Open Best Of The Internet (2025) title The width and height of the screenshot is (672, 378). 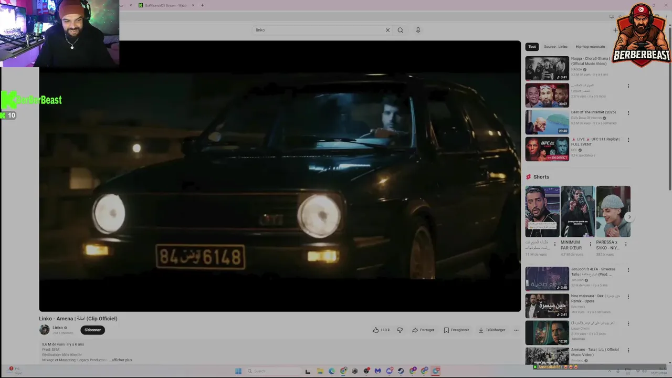tap(593, 112)
